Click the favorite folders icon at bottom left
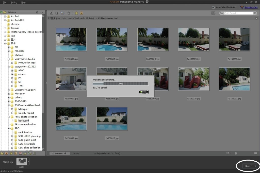Viewport: 260px width, 173px height. [x=6, y=153]
